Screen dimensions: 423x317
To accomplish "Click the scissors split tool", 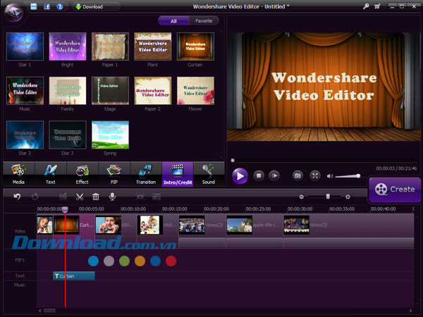I will click(80, 197).
